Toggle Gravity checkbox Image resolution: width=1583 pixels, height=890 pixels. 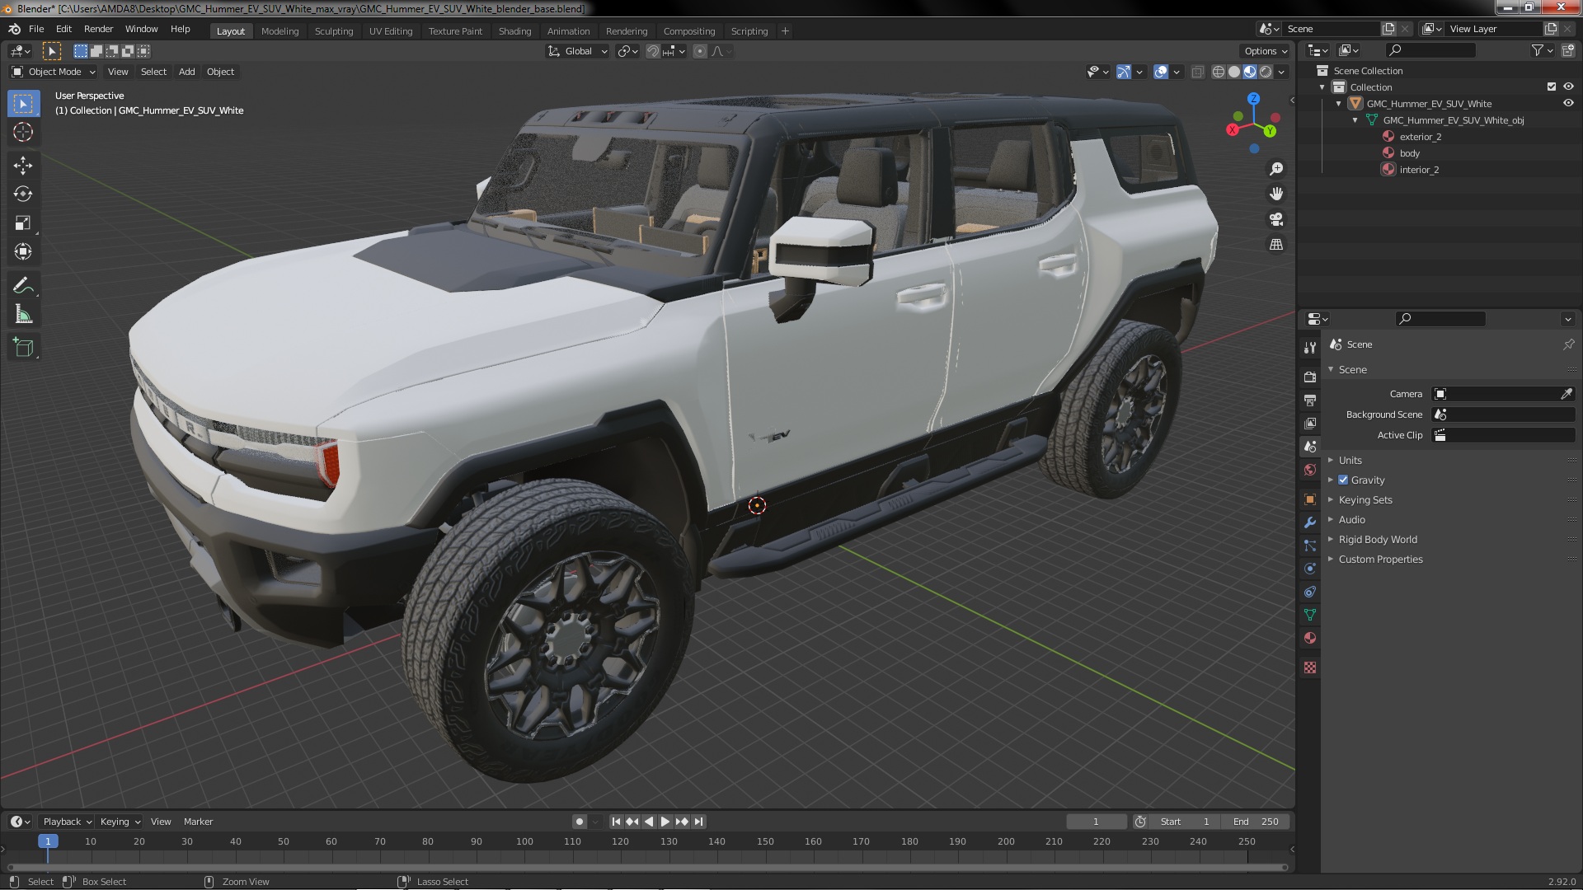[x=1343, y=480]
